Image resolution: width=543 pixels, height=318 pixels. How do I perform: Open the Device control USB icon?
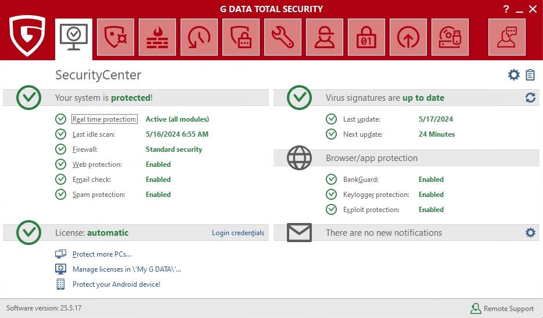450,37
